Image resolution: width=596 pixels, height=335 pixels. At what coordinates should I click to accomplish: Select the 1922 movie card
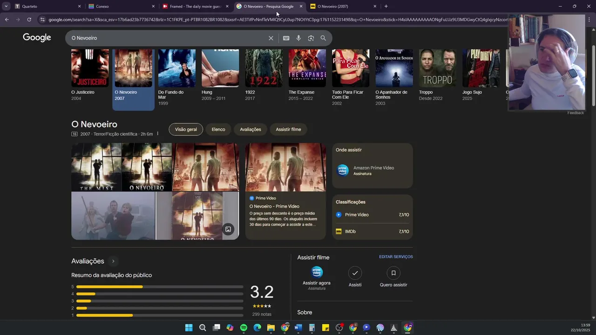coord(264,75)
